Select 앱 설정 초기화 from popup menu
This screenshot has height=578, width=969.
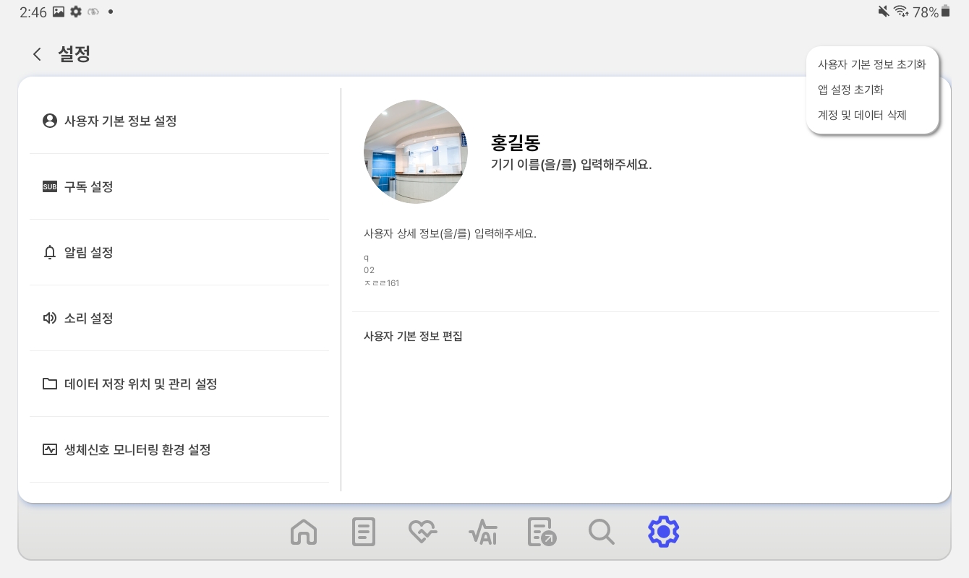[850, 90]
